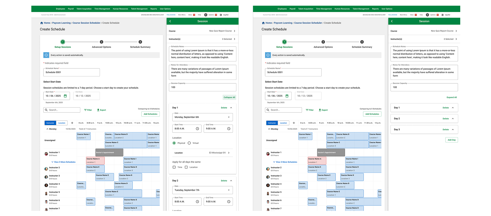The height and width of the screenshot is (216, 491).
Task: Switch to Instructor view toggle in right mockup
Action: point(272,123)
